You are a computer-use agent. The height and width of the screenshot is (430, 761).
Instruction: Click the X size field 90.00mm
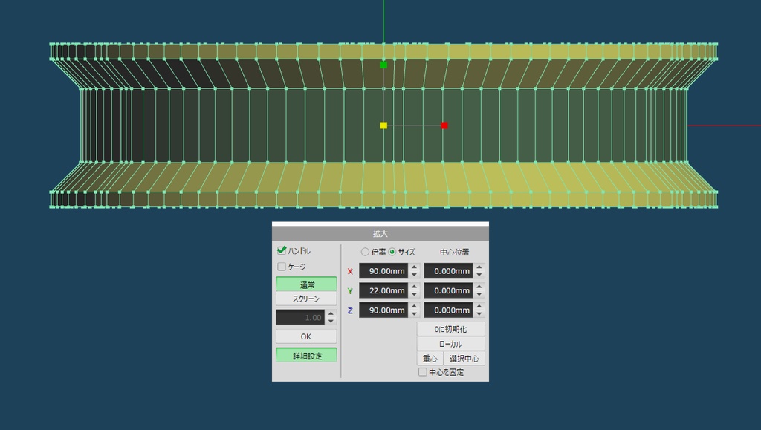[x=383, y=271]
